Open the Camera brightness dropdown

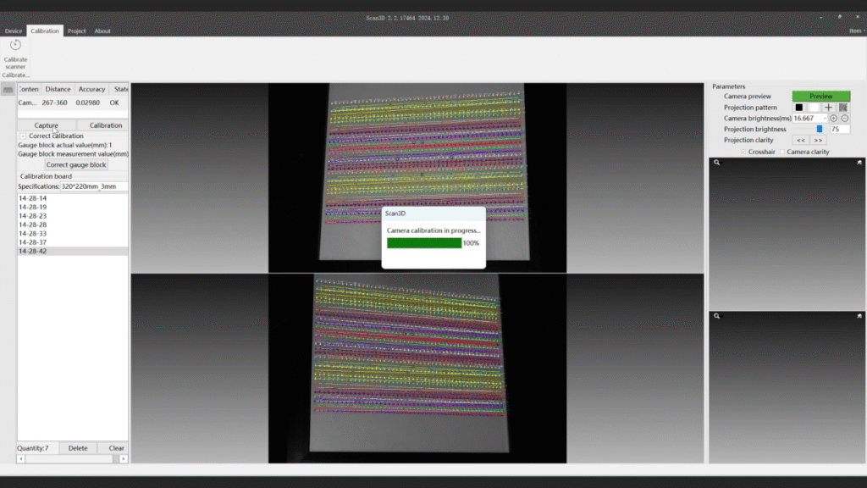click(x=824, y=119)
